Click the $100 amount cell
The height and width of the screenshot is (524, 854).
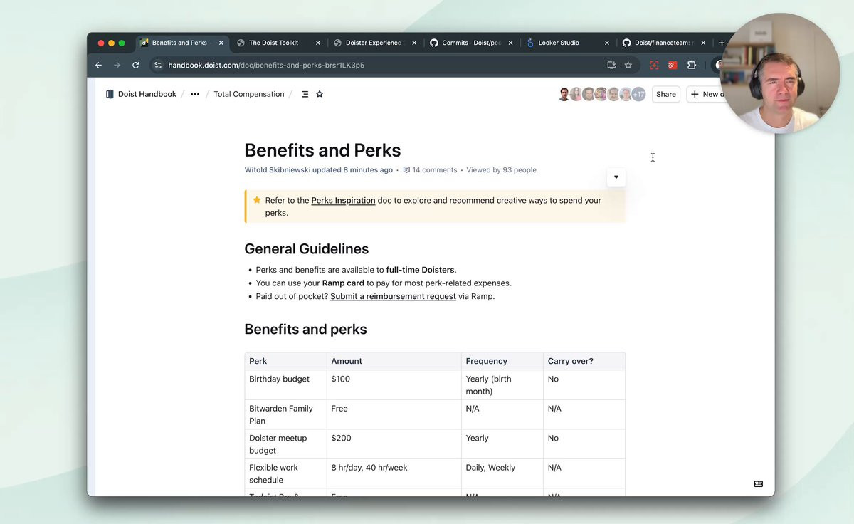pos(394,385)
